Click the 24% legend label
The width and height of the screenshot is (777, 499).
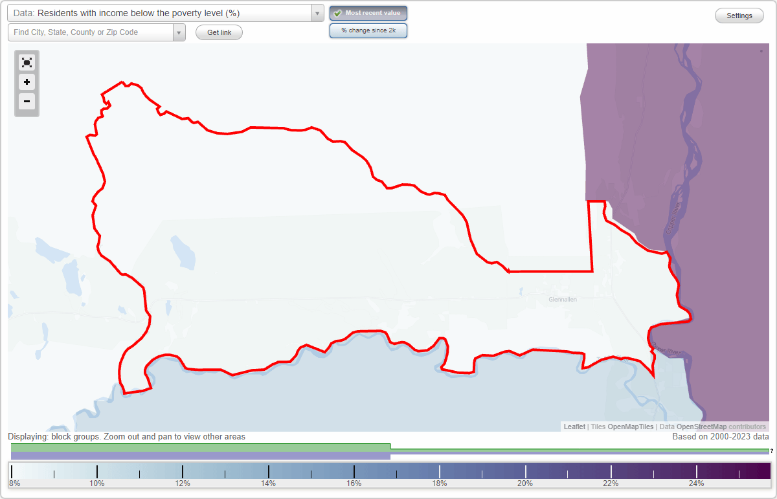coord(697,483)
